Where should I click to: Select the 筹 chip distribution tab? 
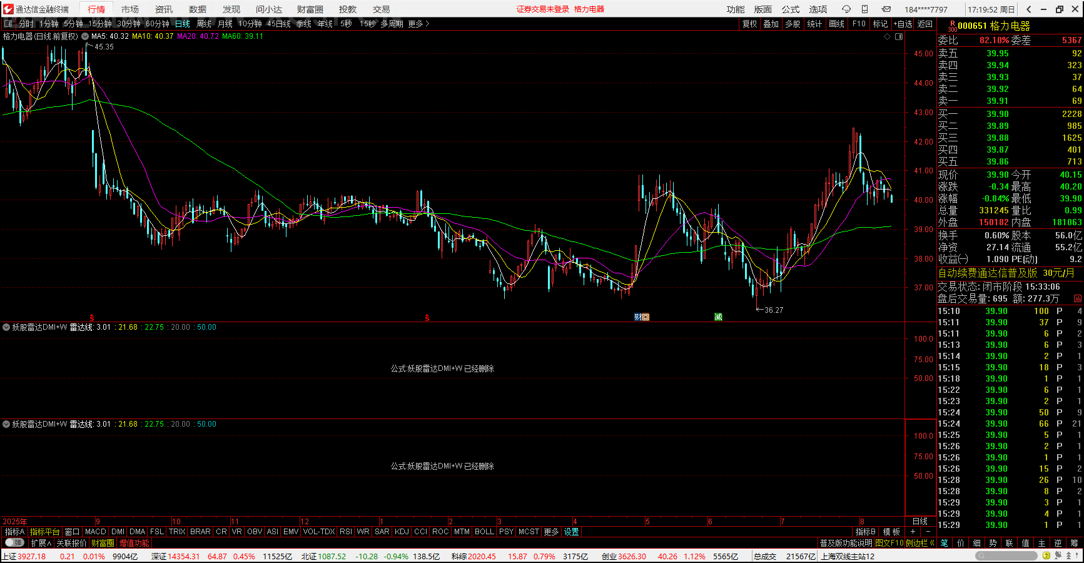[1074, 543]
